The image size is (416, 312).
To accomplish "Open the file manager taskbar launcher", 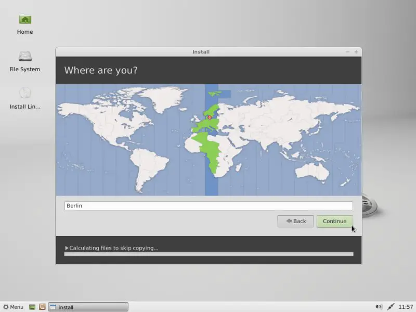I will (x=42, y=307).
